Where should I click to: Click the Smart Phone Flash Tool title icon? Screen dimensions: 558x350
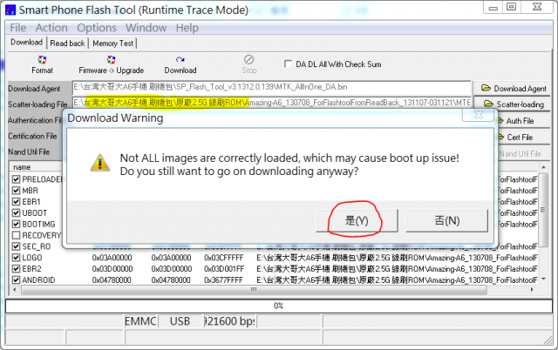[10, 10]
